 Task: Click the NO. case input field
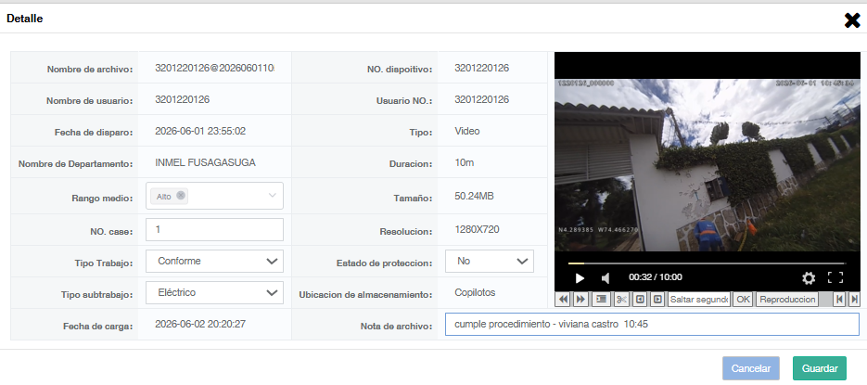coord(214,229)
